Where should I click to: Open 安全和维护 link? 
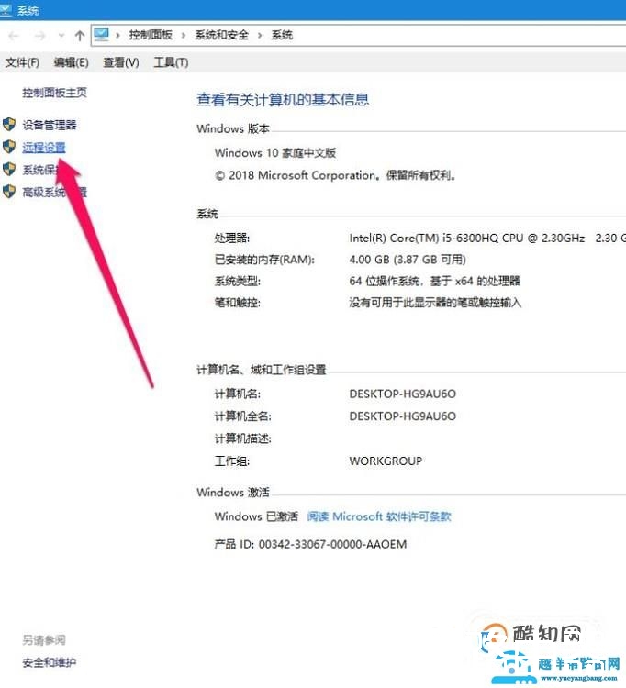[50, 662]
